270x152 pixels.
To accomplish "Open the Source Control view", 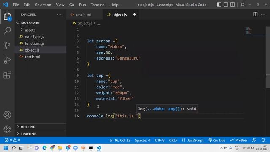I will [x=7, y=46].
